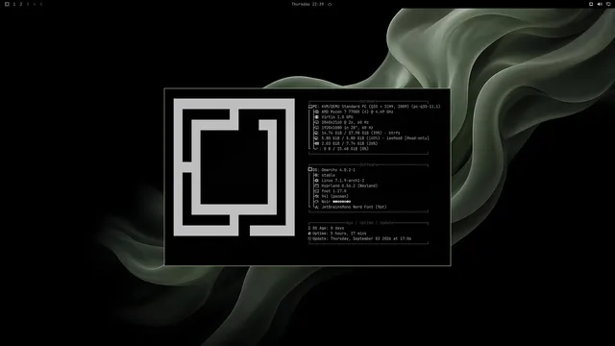Select the Uptime: 5 hours, 37 mins line
This screenshot has width=615, height=346.
(x=339, y=233)
